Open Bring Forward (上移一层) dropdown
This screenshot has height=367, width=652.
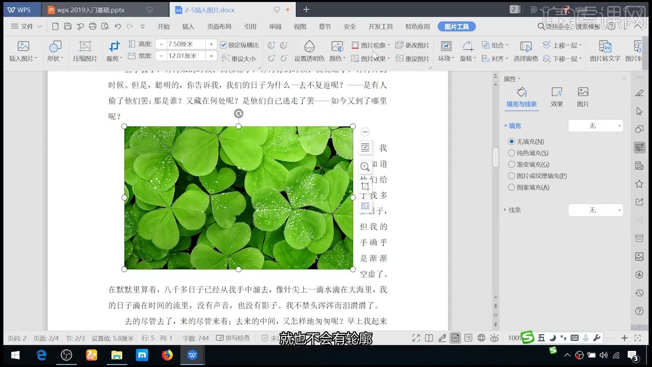(562, 45)
